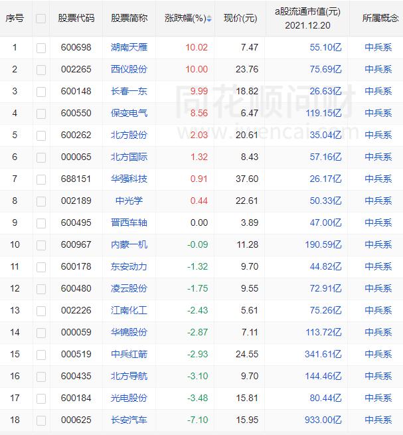Sort by the 涨跌幅(%) column arrow icon
The width and height of the screenshot is (403, 435).
coord(209,19)
